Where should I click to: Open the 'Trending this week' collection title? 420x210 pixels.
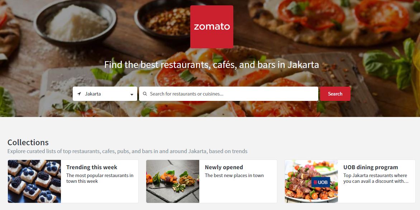[x=92, y=167]
